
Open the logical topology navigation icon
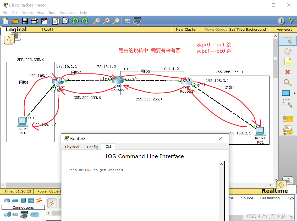9,39
